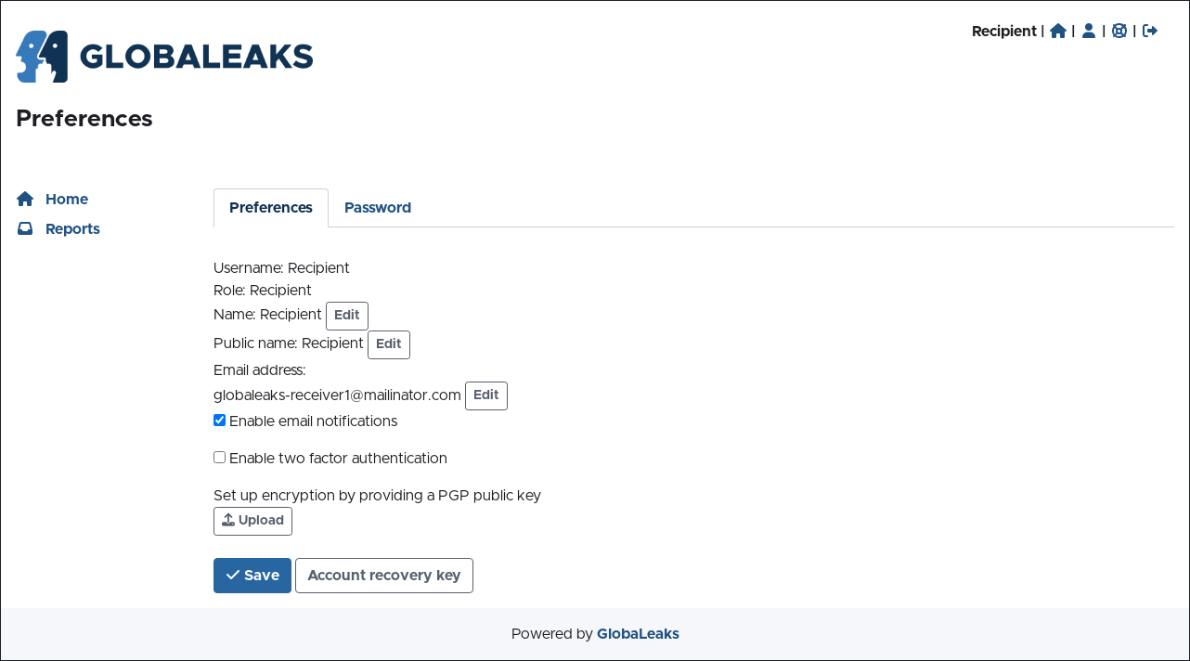Log out using the exit icon
Screen dimensions: 1190x661
point(1150,31)
